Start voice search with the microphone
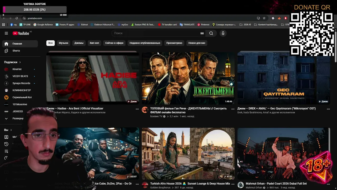 (x=223, y=33)
